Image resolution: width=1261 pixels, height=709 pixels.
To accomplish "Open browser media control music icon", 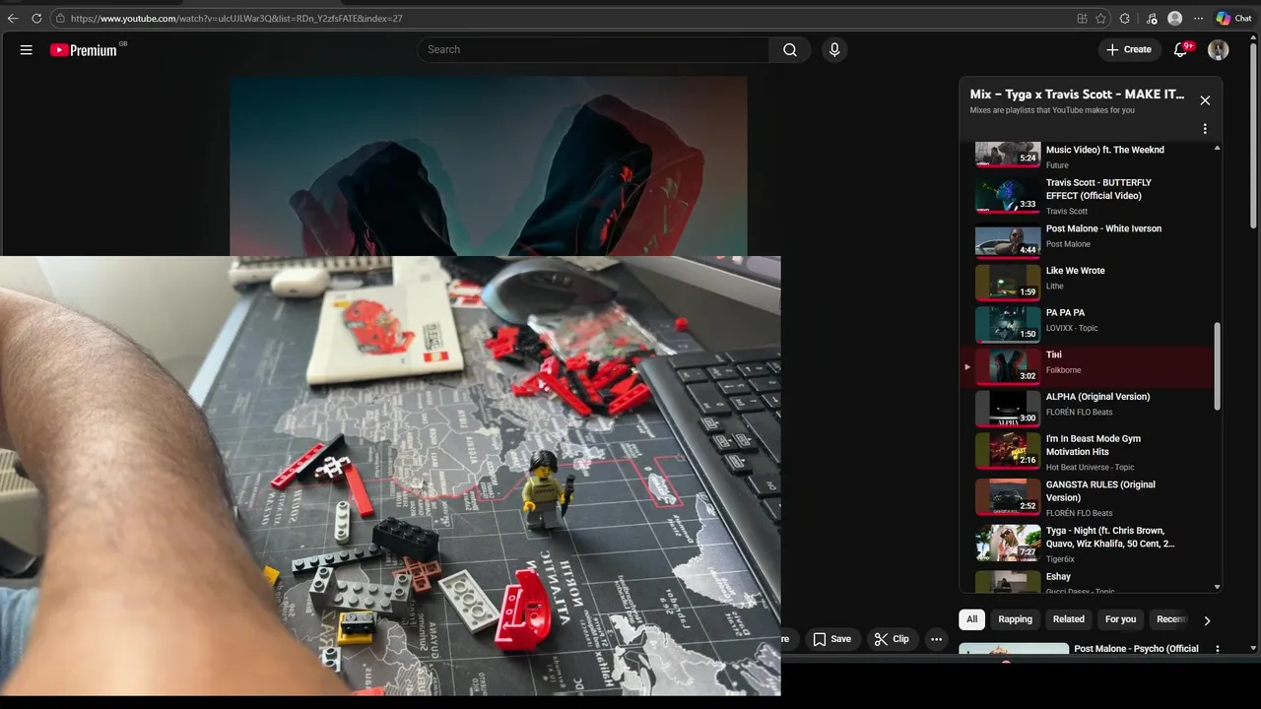I will pyautogui.click(x=1152, y=18).
